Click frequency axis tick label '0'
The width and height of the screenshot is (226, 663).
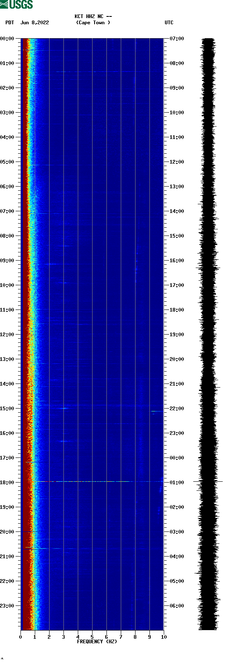click(x=20, y=637)
